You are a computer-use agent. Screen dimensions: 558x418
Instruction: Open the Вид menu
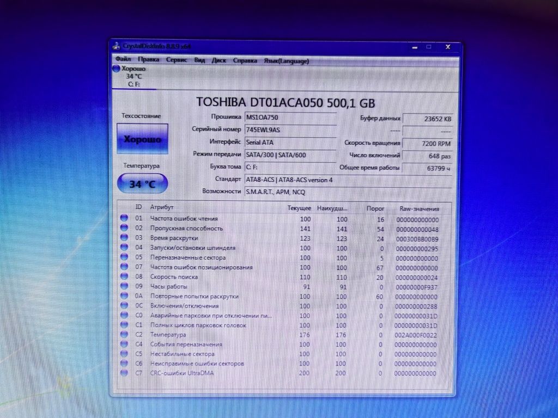(x=199, y=60)
